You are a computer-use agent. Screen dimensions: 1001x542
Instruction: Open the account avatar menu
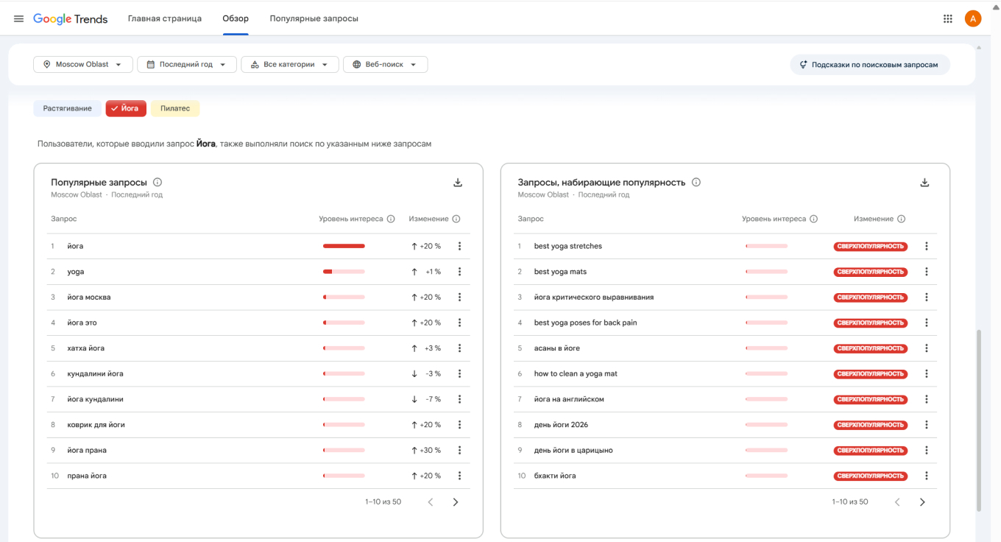973,18
